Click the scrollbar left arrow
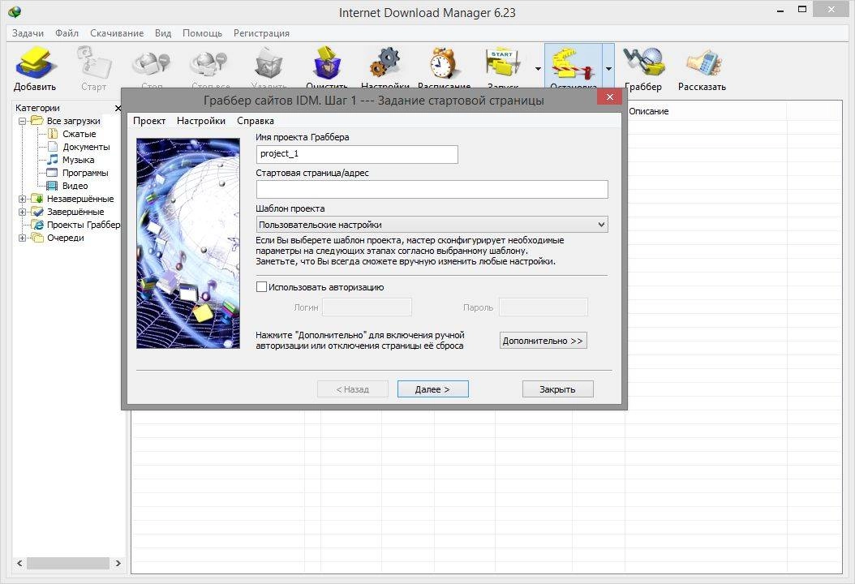This screenshot has width=855, height=584. point(19,563)
